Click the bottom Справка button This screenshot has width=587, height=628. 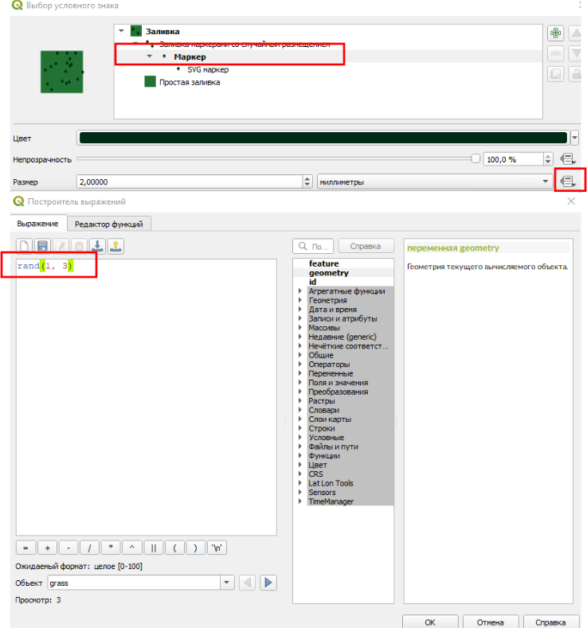(x=551, y=622)
